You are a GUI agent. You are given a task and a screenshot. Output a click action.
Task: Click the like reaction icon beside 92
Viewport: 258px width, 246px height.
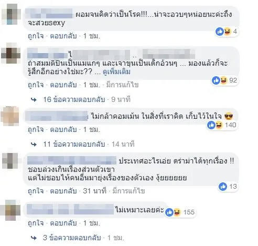216,80
